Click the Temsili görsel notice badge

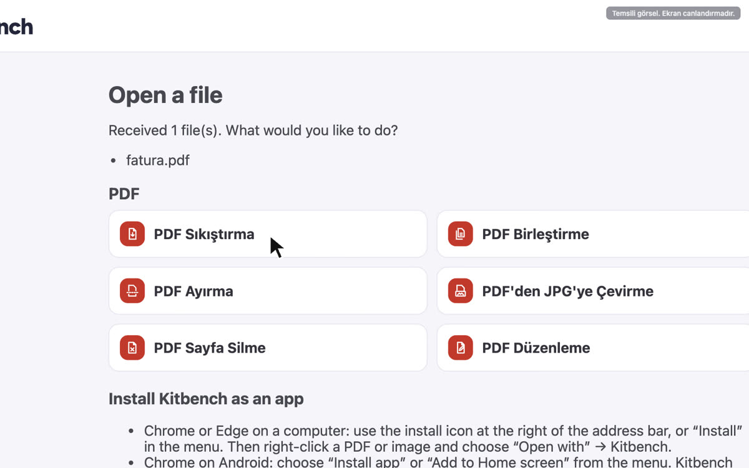coord(673,14)
